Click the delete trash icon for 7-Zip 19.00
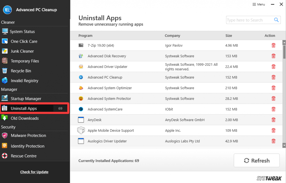Screen dimensions: 286x183 (x=273, y=45)
